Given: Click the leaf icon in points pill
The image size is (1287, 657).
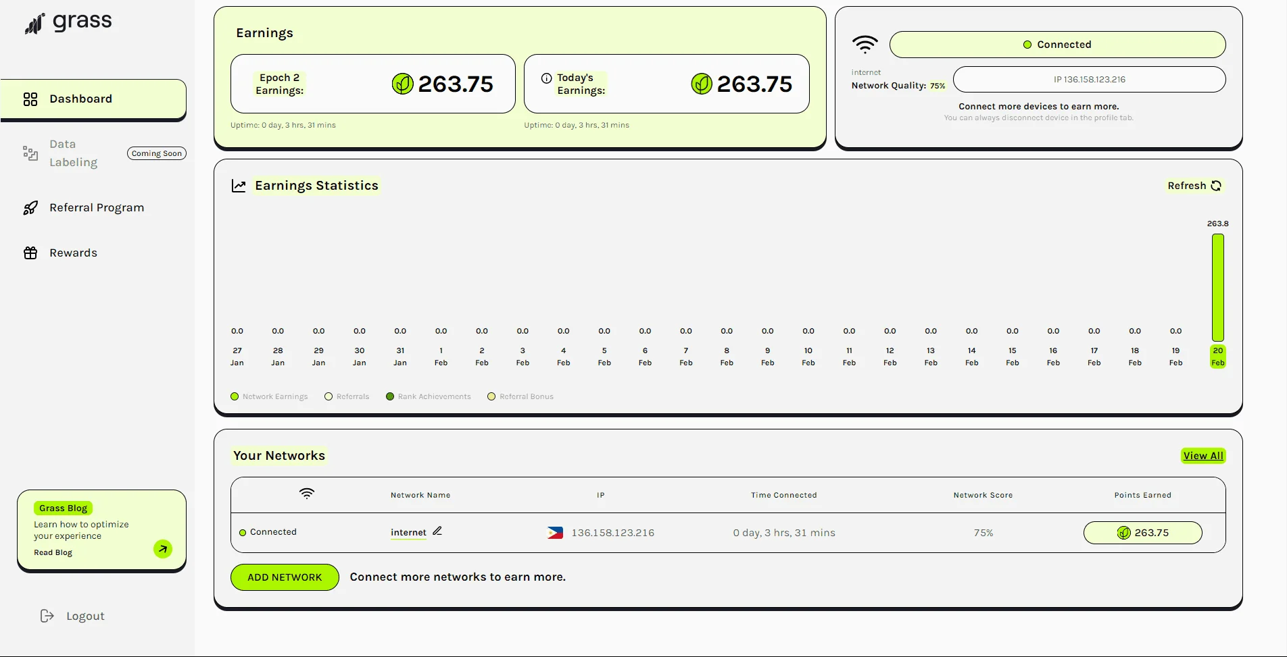Looking at the screenshot, I should [x=1123, y=533].
